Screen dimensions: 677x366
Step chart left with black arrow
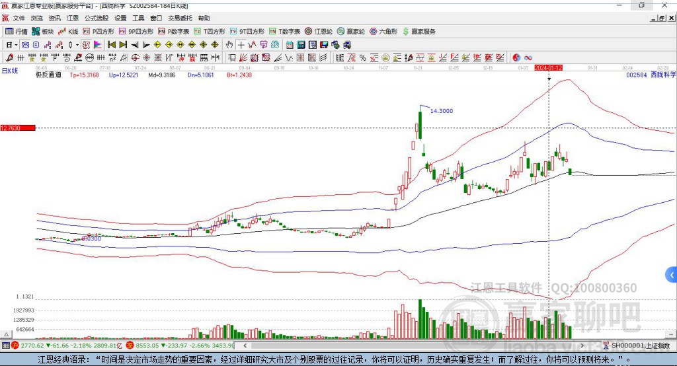pos(135,45)
